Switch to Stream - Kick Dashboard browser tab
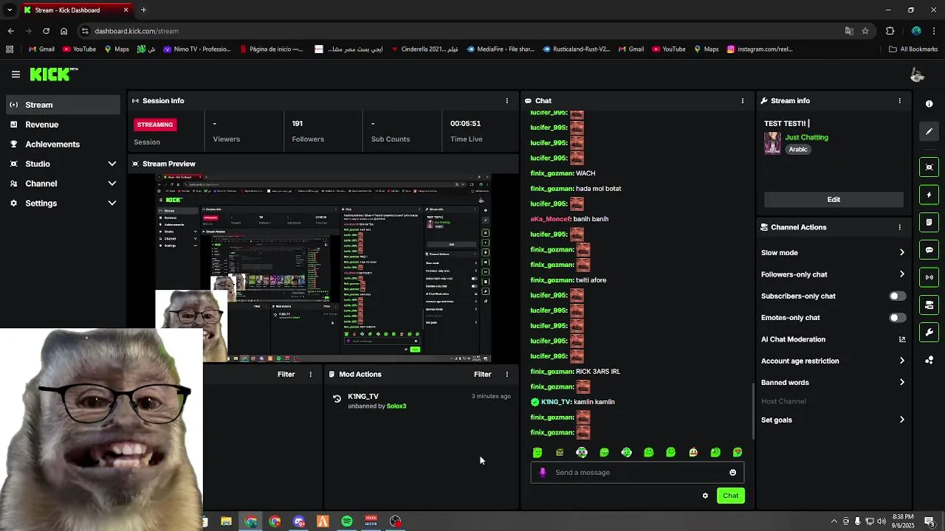This screenshot has height=531, width=945. [x=76, y=10]
